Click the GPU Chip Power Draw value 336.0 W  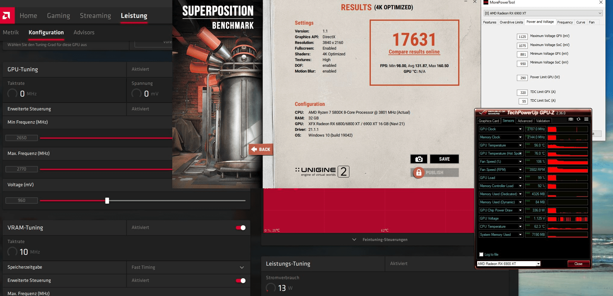(x=535, y=210)
